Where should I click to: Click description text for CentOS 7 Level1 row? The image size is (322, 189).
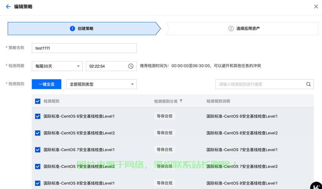click(x=242, y=150)
